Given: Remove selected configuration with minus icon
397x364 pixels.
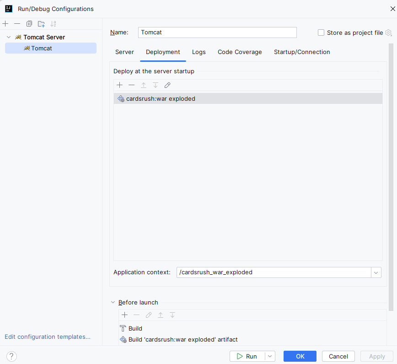Looking at the screenshot, I should [x=17, y=24].
